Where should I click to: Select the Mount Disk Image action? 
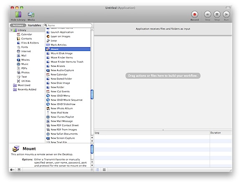tap(68, 53)
